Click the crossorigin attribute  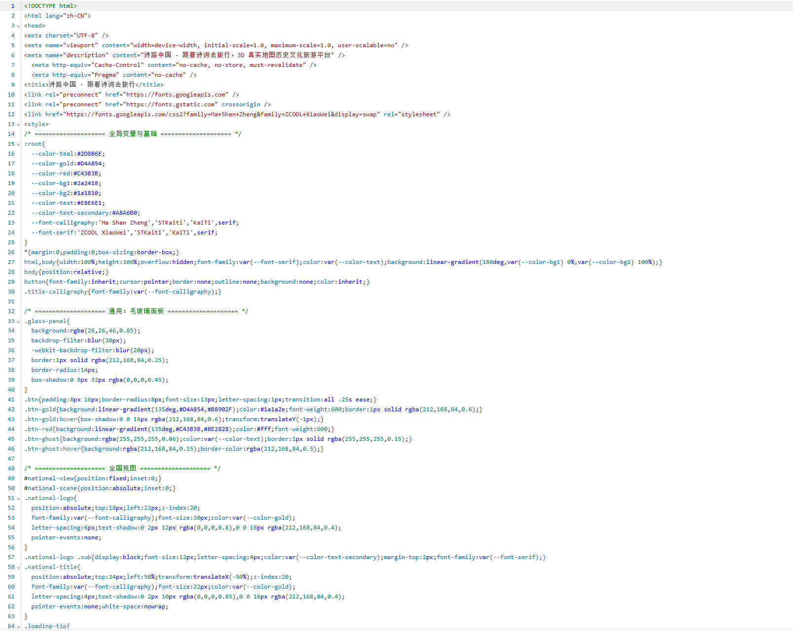241,104
